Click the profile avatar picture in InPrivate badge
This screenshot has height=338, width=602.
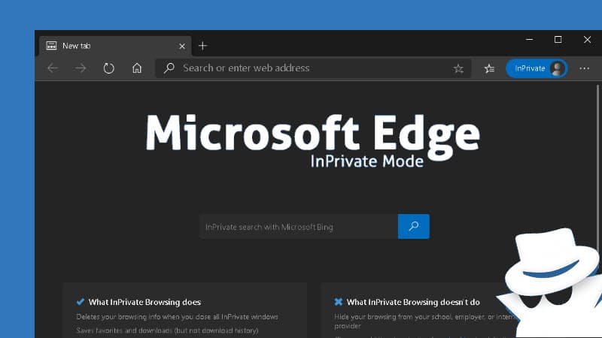[x=558, y=68]
